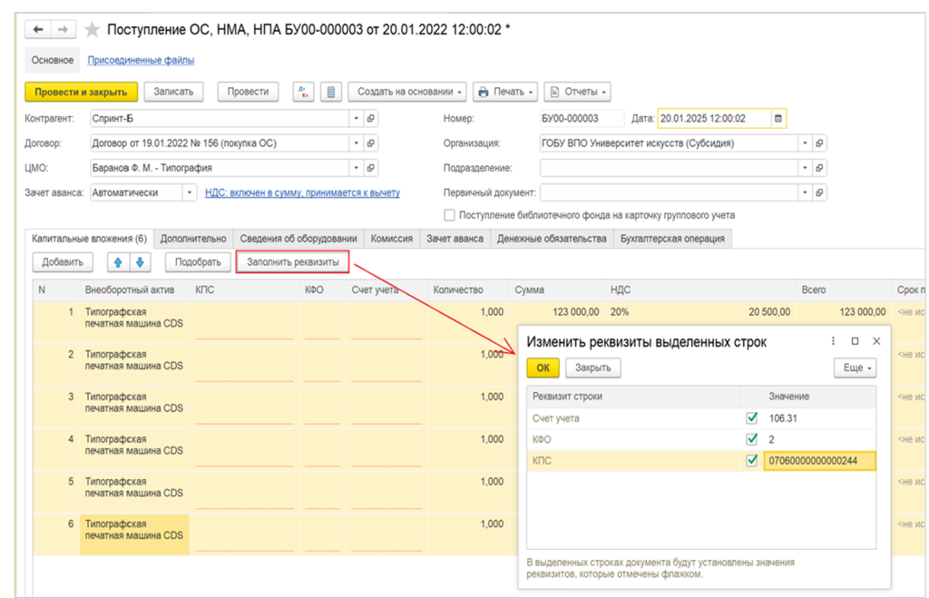Viewport: 929px width, 598px height.
Task: Uncheck the КПС row checkbox
Action: [x=752, y=460]
